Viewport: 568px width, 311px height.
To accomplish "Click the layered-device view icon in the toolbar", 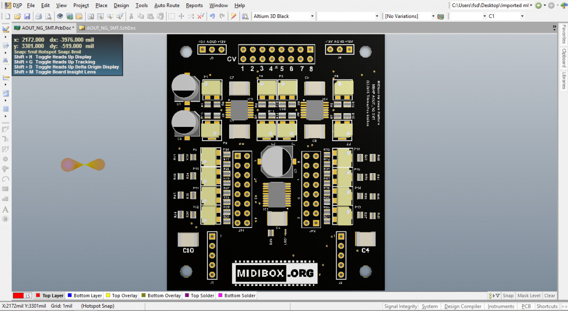I will tap(60, 16).
